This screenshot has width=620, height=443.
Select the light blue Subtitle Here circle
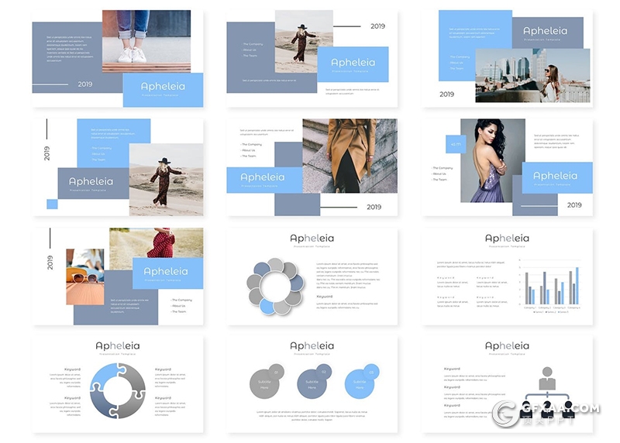click(360, 383)
